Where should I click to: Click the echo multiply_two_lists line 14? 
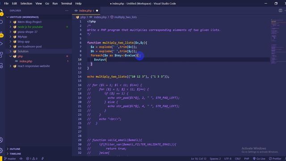click(128, 76)
